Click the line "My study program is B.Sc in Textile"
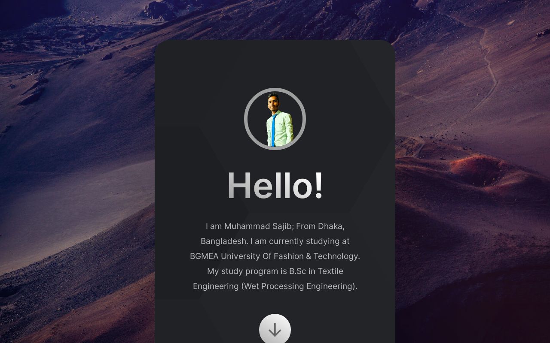Viewport: 550px width, 343px height. 275,271
